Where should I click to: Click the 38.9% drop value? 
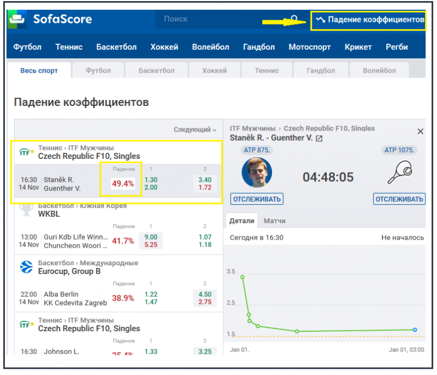click(123, 298)
